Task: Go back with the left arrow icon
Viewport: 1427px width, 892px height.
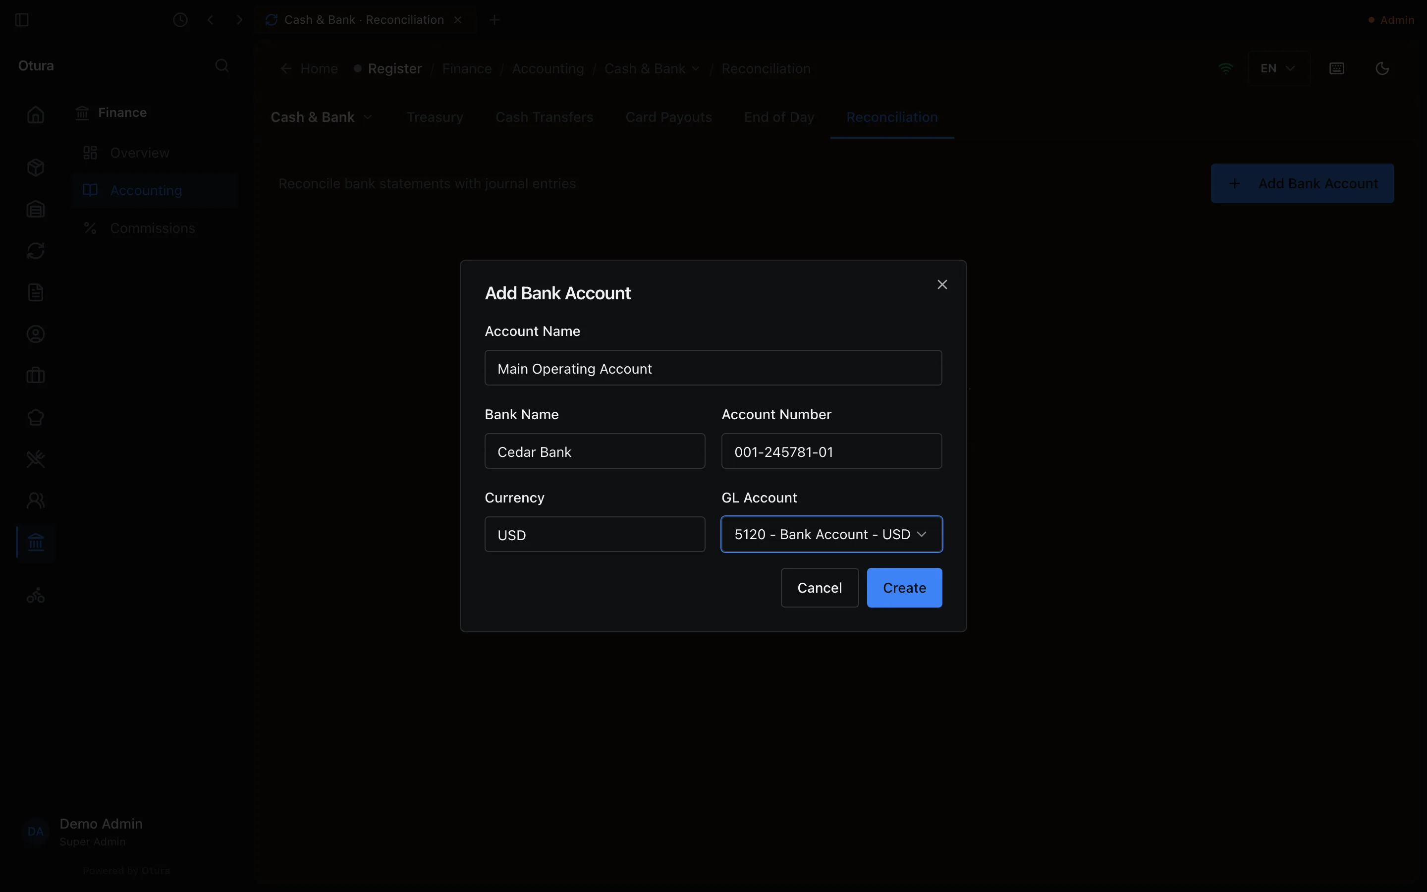Action: click(211, 20)
